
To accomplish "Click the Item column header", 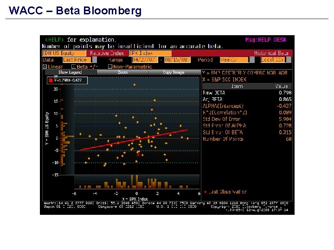I will click(237, 86).
